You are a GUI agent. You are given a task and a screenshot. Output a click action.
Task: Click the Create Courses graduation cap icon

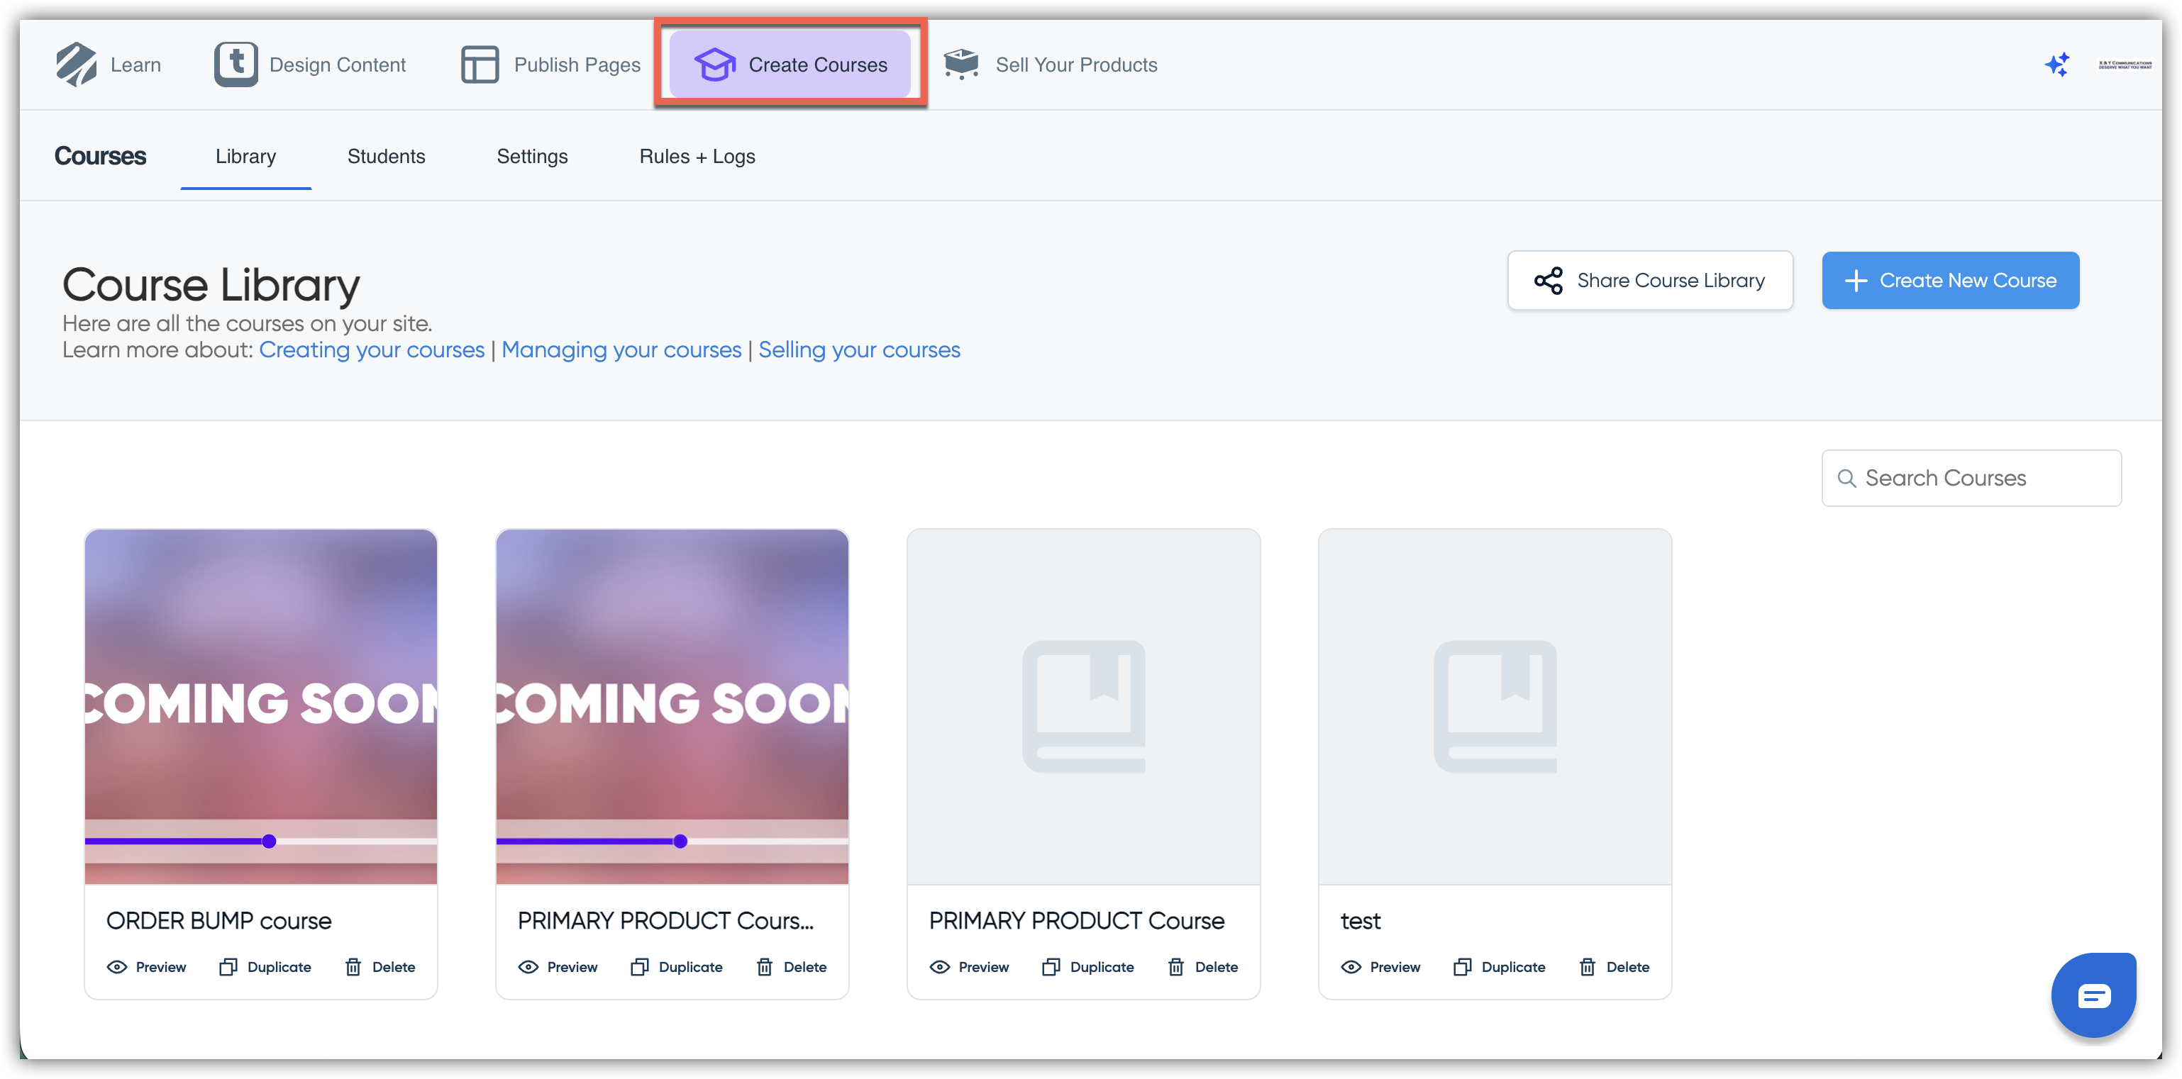pyautogui.click(x=714, y=65)
